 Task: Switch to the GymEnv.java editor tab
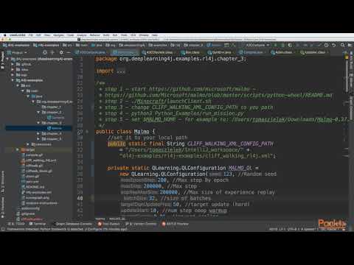click(219, 52)
